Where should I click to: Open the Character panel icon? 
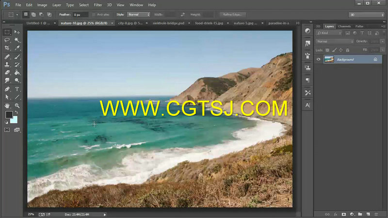tap(307, 105)
